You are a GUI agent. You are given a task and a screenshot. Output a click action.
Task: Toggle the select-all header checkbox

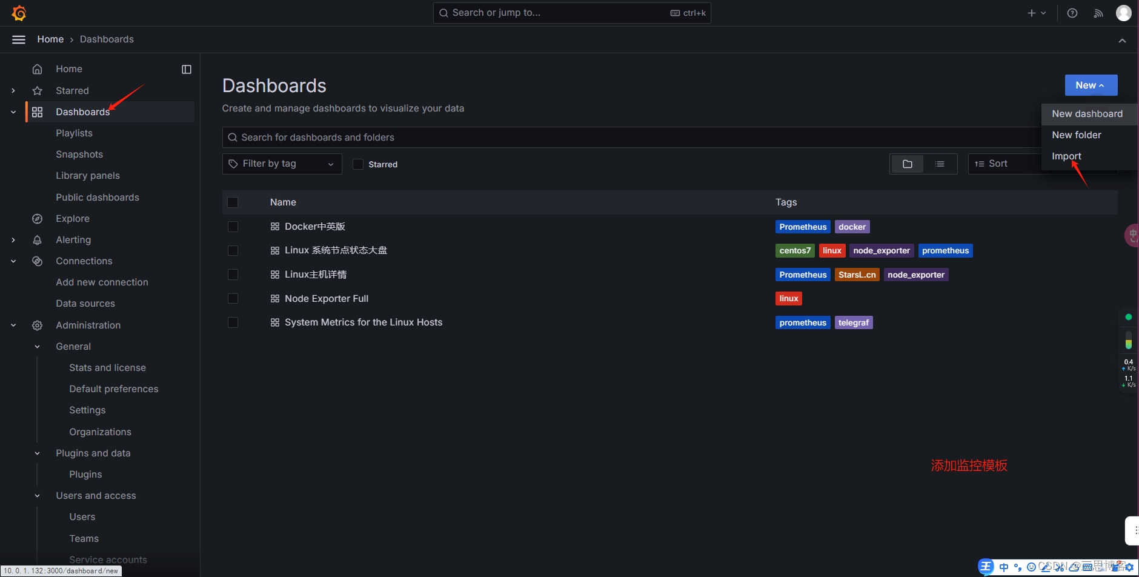[233, 202]
